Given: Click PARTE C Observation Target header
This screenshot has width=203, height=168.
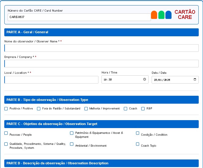Looking at the screenshot, I should [102, 124].
